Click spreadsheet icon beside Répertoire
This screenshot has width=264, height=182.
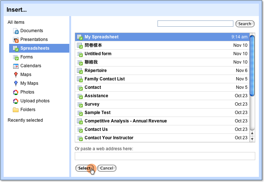click(79, 71)
